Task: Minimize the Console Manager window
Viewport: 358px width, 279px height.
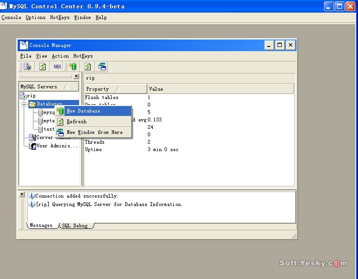Action: [x=269, y=45]
